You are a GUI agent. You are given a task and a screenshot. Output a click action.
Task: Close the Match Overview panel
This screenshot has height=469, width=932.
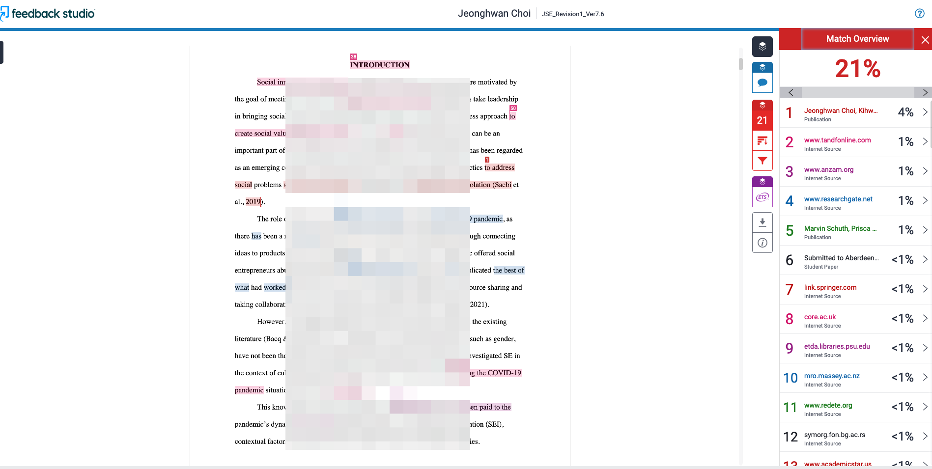925,40
